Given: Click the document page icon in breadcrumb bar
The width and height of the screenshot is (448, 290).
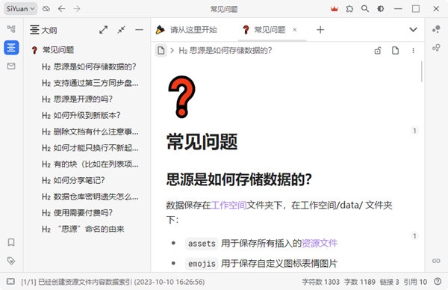Looking at the screenshot, I should click(396, 51).
